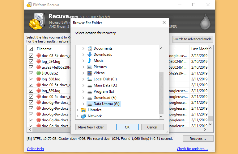Click the Download (F:) drive icon

click(90, 98)
